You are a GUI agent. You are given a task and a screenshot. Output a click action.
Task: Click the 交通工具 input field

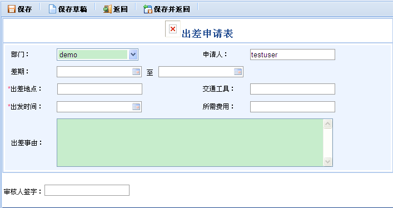click(292, 89)
